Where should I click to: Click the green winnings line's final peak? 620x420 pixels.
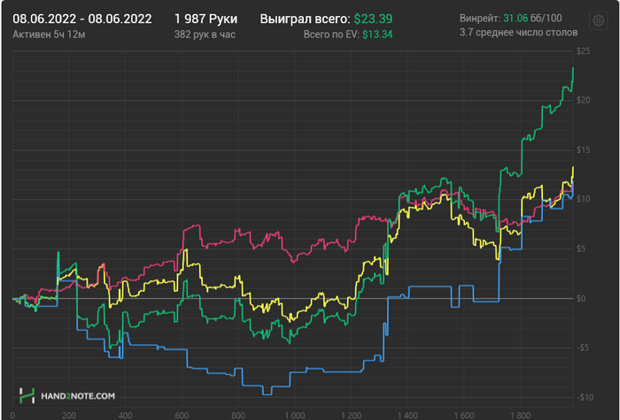click(573, 68)
